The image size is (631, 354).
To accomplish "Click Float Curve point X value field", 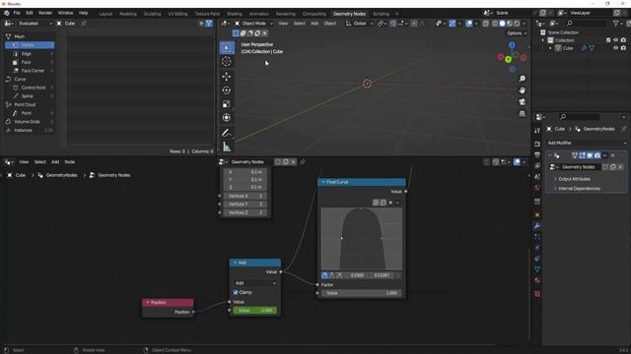I will pos(357,275).
